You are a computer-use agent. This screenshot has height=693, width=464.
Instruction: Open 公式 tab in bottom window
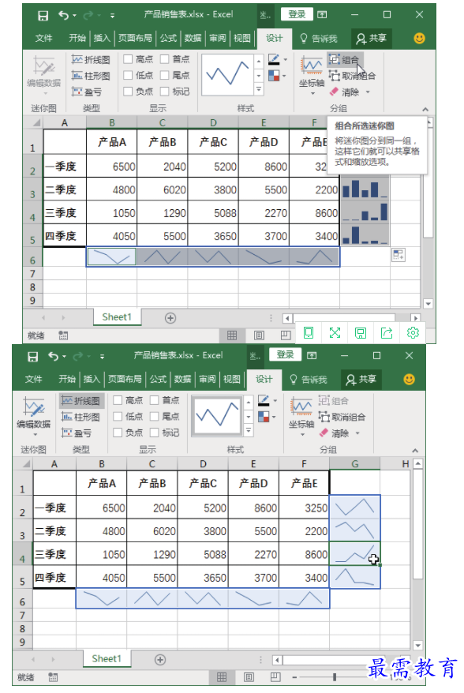point(158,379)
